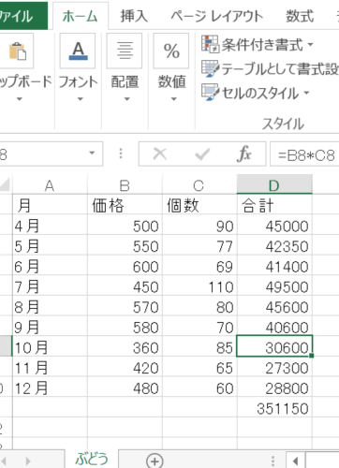The image size is (339, 468).
Task: Switch to the 挿入 tab
Action: pyautogui.click(x=134, y=16)
